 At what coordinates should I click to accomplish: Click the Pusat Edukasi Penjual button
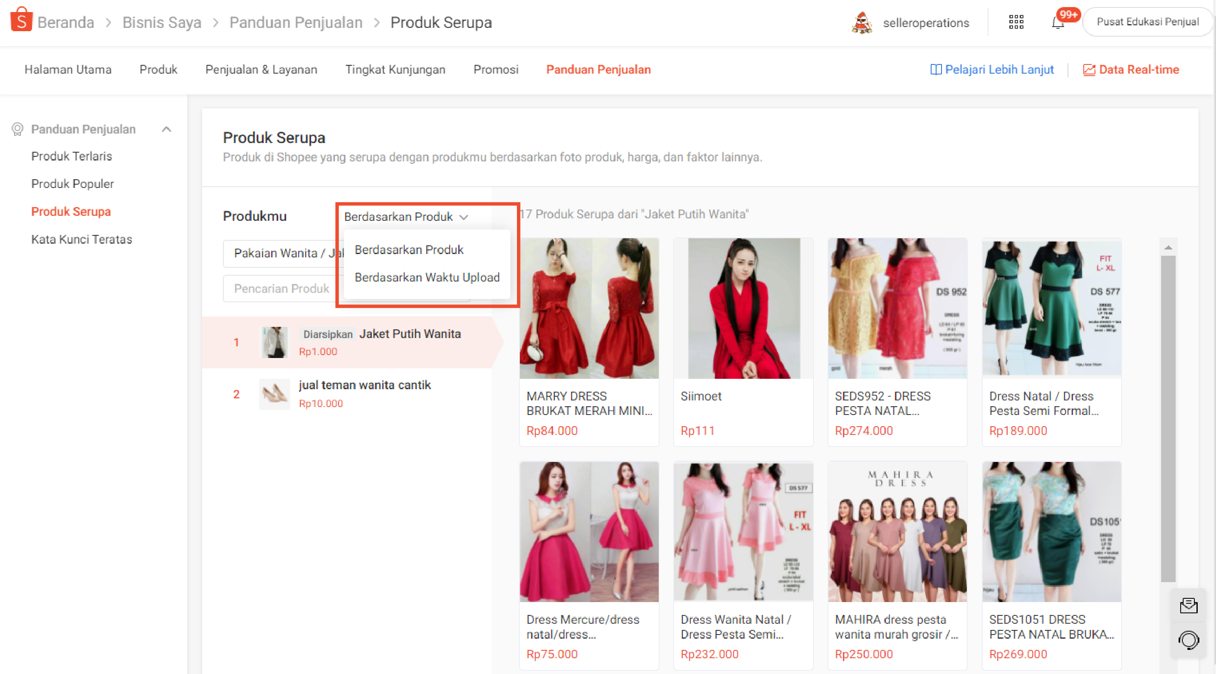point(1149,21)
